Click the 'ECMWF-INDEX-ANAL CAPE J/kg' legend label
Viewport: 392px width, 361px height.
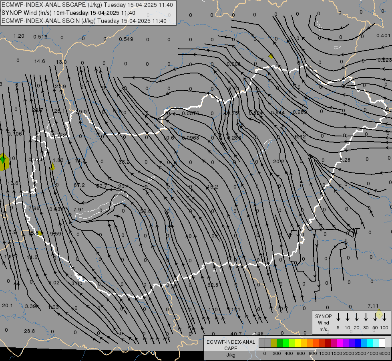(231, 348)
